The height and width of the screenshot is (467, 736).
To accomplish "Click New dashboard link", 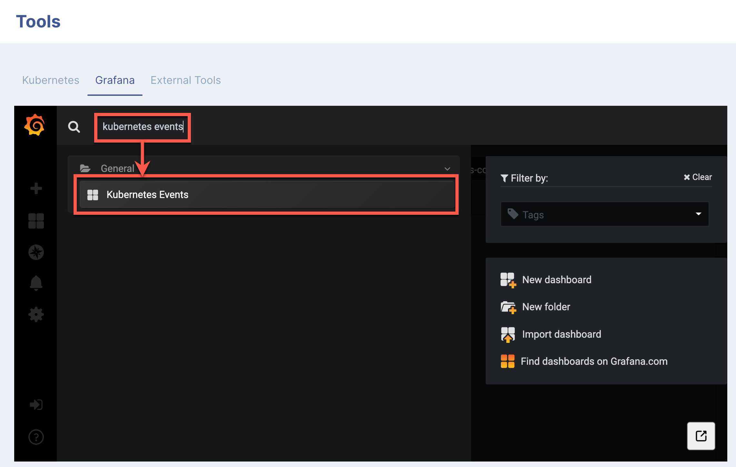I will 556,280.
